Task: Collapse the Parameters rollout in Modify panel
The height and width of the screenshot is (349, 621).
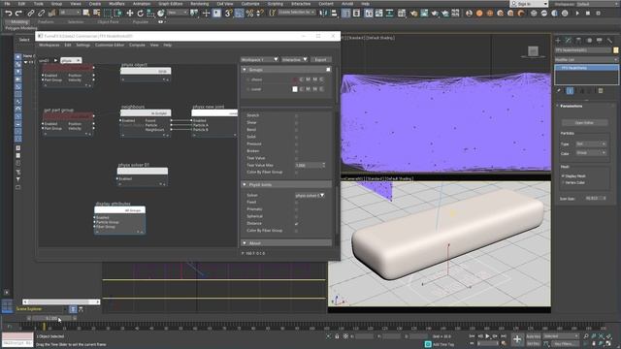Action: (558, 106)
